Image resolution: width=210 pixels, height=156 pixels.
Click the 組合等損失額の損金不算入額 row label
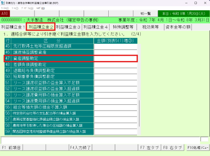coord(40,107)
